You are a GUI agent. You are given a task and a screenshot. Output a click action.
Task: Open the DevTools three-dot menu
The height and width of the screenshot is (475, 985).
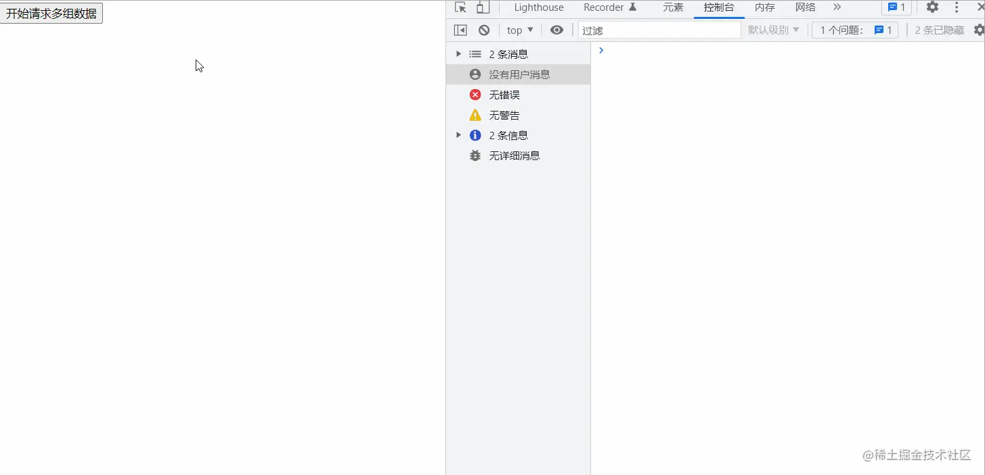(957, 7)
